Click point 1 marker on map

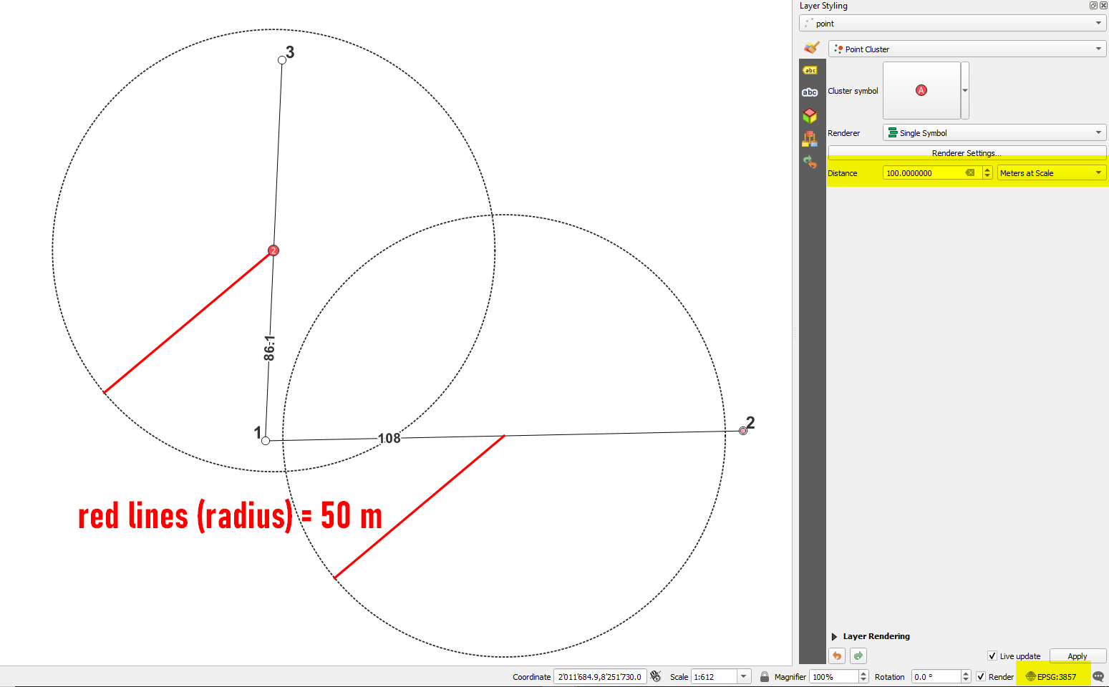click(266, 441)
